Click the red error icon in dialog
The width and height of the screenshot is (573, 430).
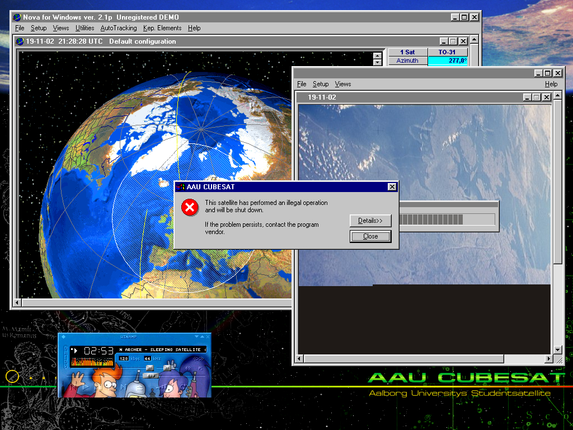point(190,207)
